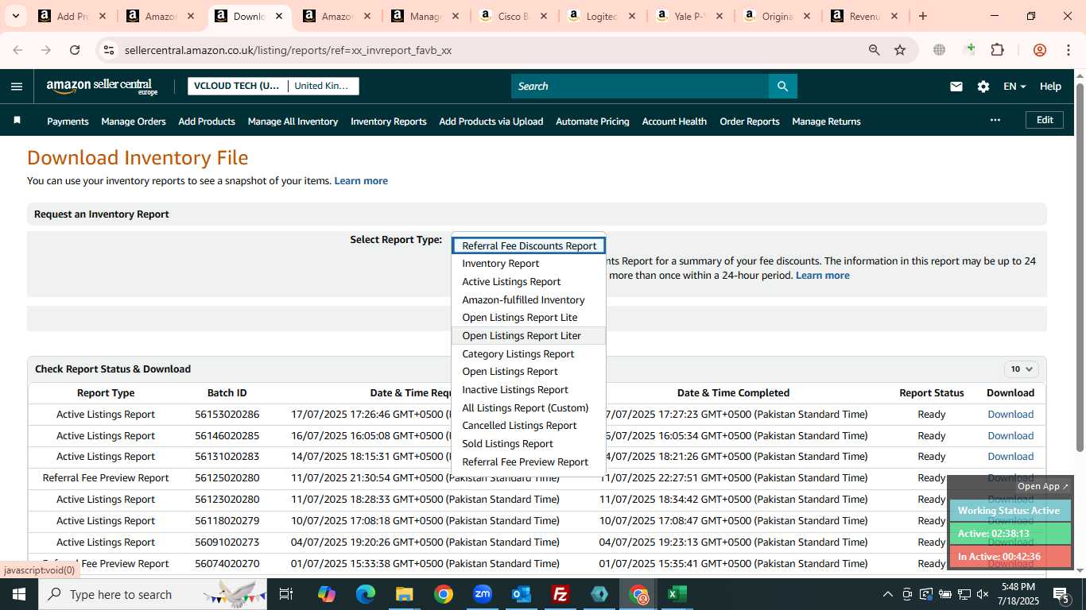This screenshot has height=610, width=1086.
Task: Download batch 56153020286 report
Action: 1010,415
